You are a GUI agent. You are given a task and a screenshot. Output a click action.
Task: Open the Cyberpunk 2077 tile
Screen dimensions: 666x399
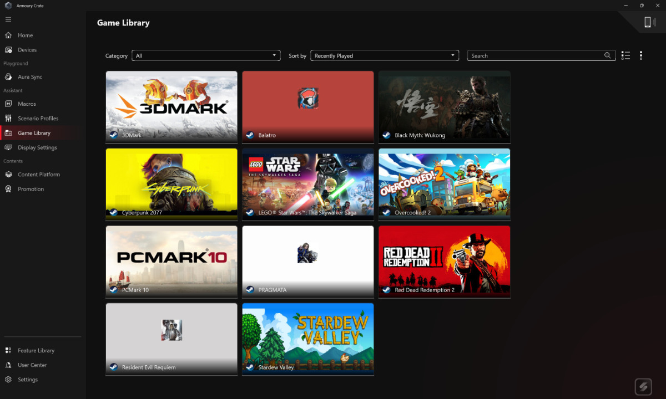[171, 185]
